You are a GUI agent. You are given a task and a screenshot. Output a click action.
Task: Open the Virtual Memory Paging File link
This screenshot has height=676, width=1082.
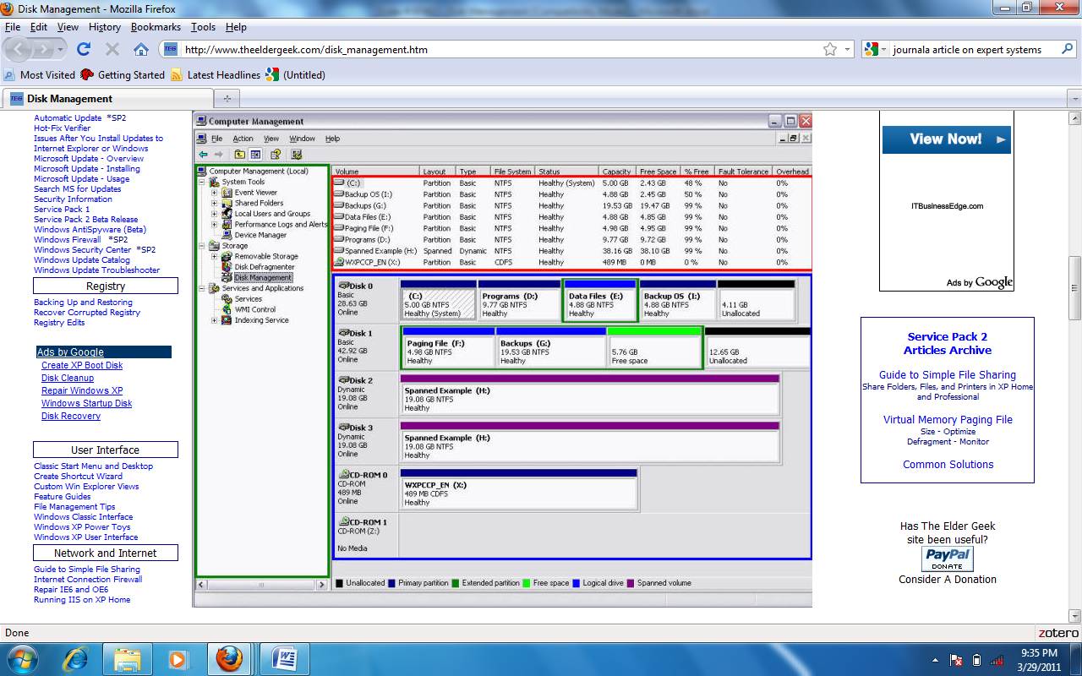[948, 419]
